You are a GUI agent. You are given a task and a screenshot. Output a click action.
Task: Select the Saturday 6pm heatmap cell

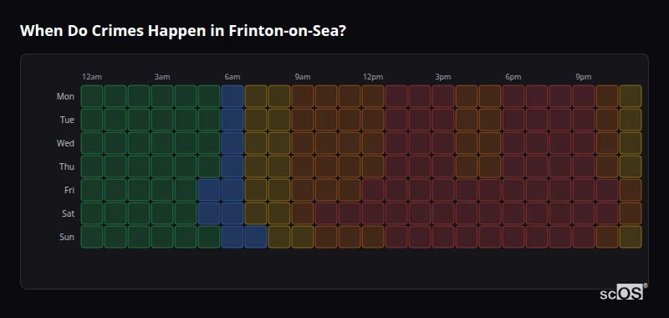513,213
